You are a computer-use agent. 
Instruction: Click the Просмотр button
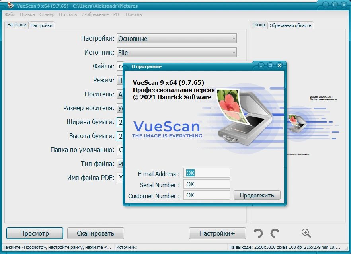35,233
